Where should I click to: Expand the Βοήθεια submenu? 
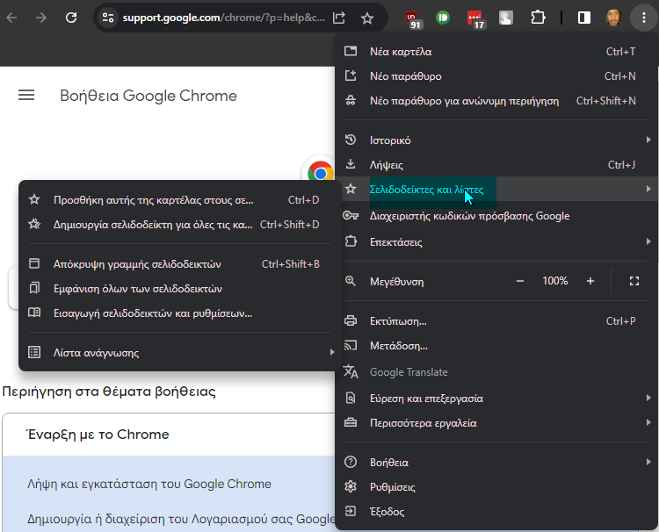click(496, 463)
